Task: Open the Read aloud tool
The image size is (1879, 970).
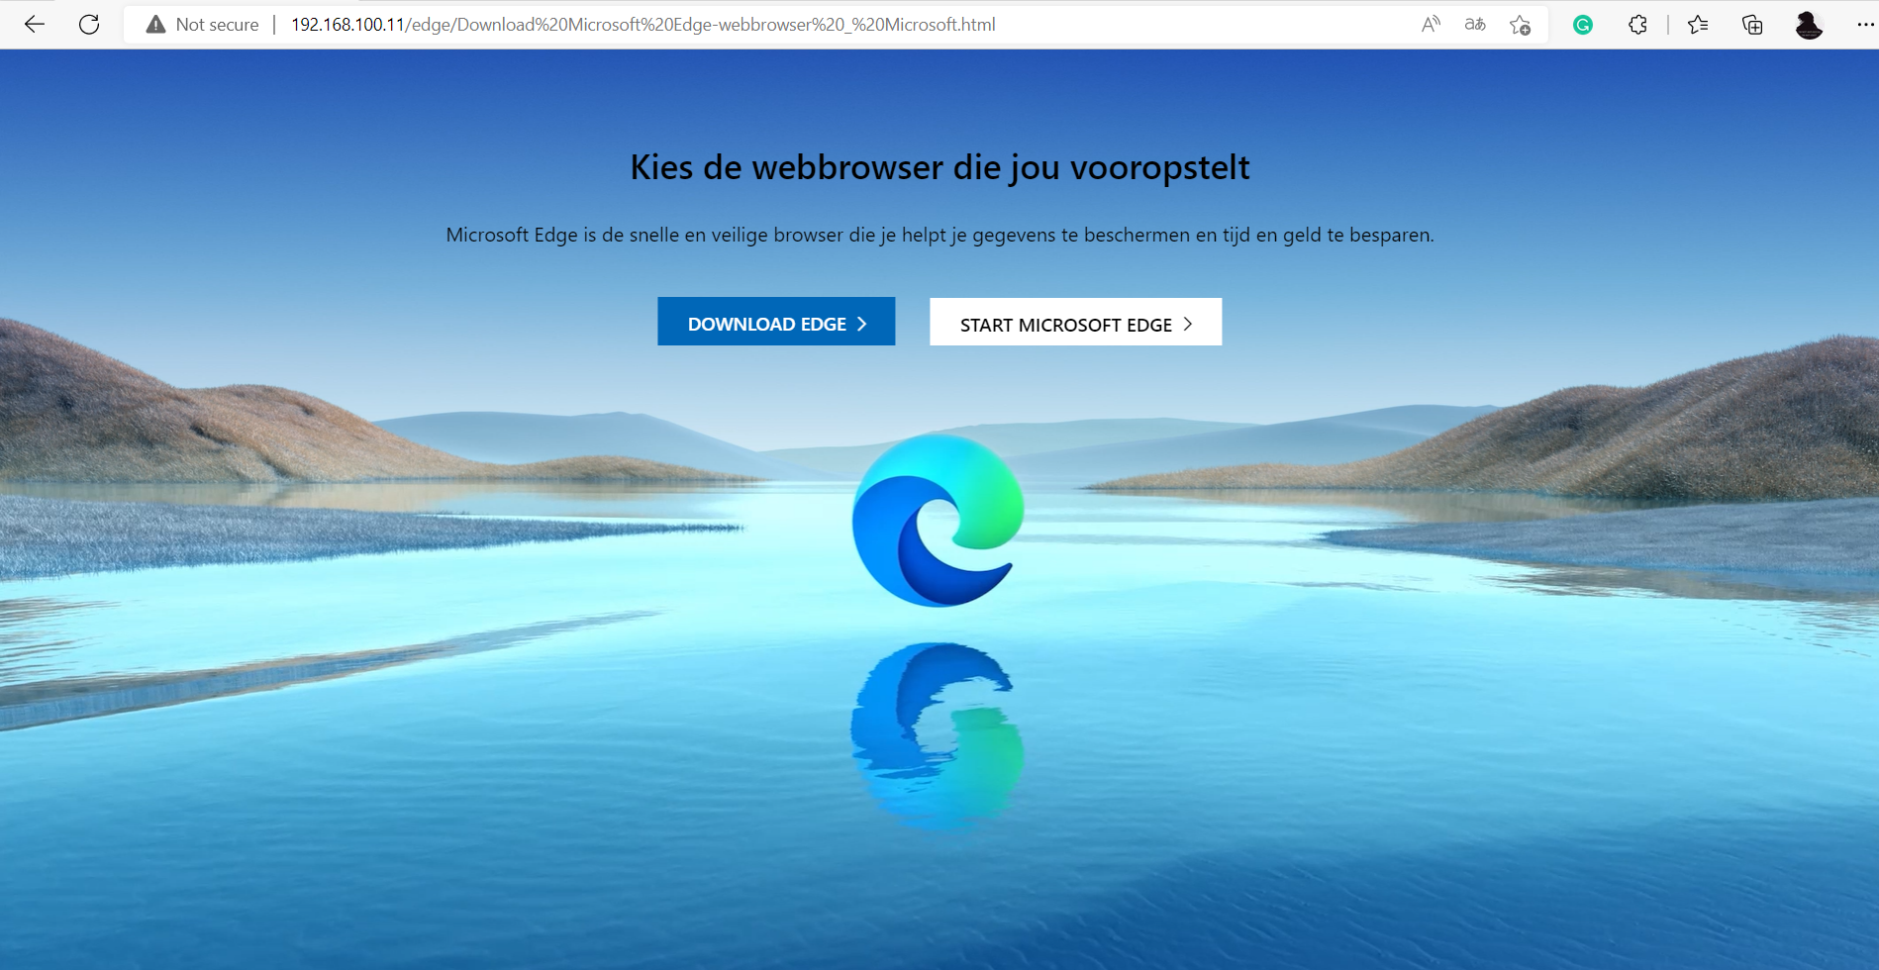Action: coord(1431,25)
